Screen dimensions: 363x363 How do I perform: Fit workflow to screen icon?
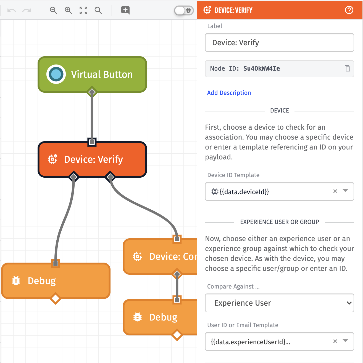point(83,10)
